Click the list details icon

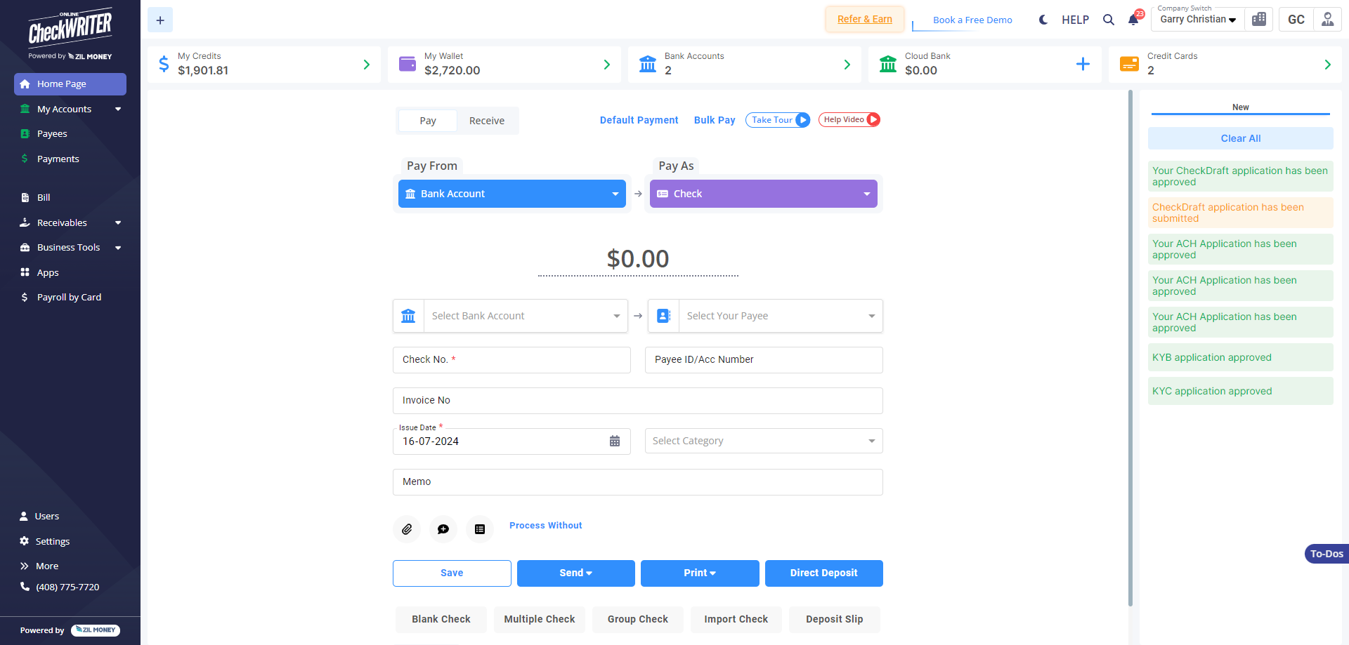(480, 529)
